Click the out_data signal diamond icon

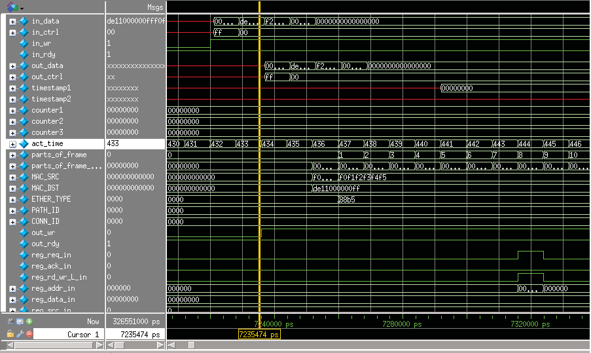pos(24,66)
